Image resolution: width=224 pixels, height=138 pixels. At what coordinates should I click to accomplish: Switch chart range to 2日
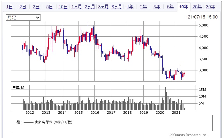click(x=23, y=7)
